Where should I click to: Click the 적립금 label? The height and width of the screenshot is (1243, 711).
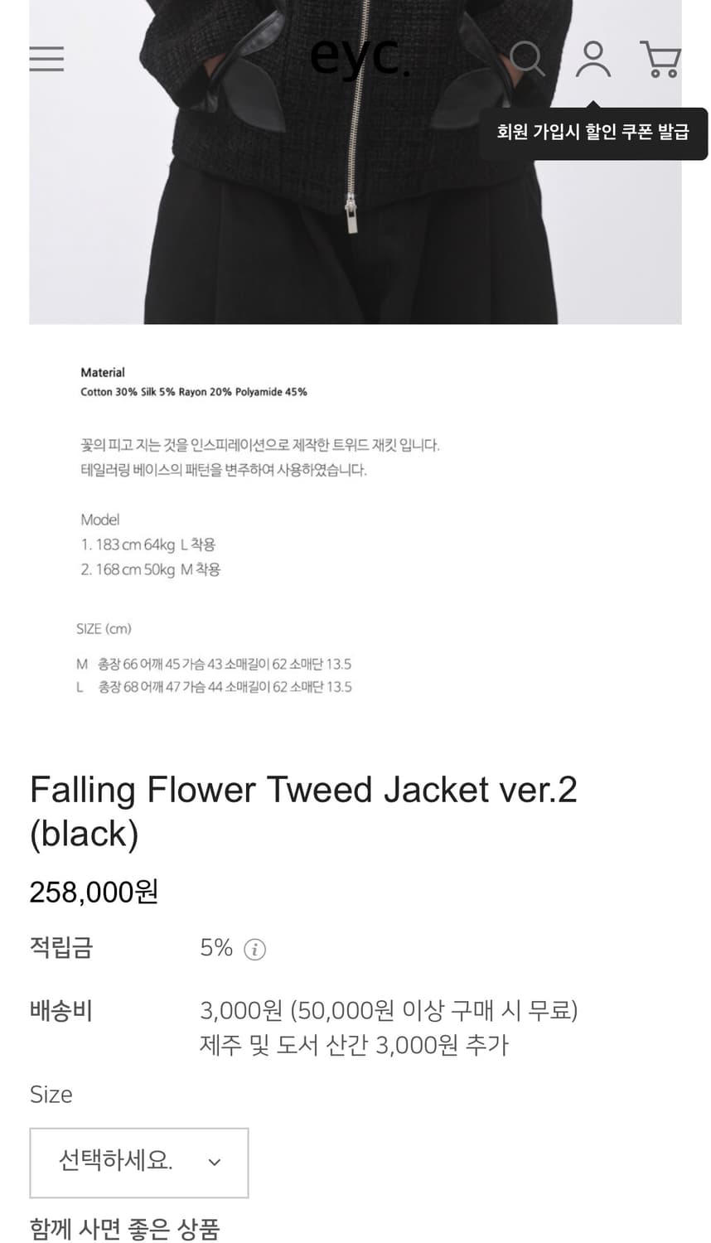[x=61, y=946]
